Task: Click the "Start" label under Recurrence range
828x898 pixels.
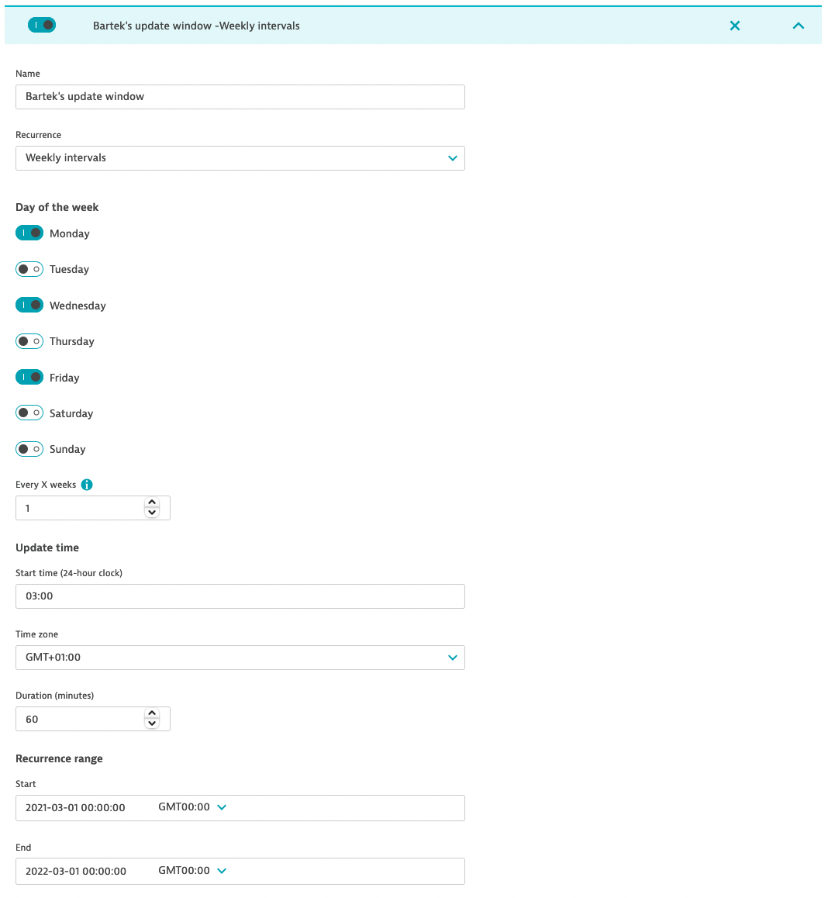Action: [26, 784]
